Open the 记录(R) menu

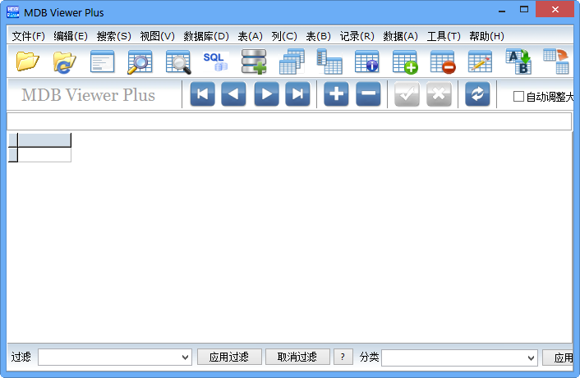click(357, 36)
